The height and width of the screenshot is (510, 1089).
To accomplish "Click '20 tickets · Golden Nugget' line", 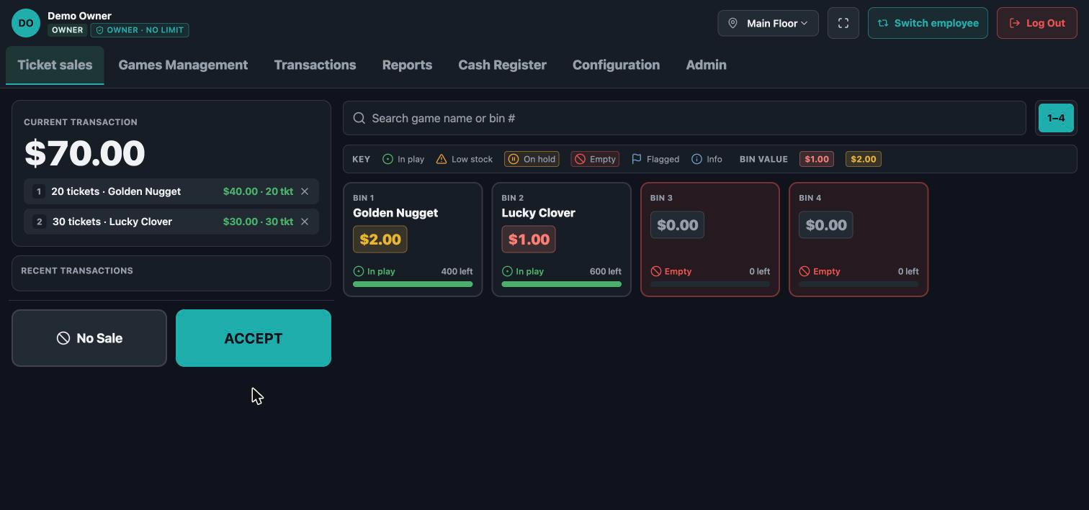I will point(116,191).
